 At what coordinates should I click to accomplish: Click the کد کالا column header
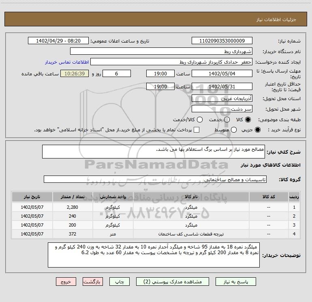tap(269, 197)
